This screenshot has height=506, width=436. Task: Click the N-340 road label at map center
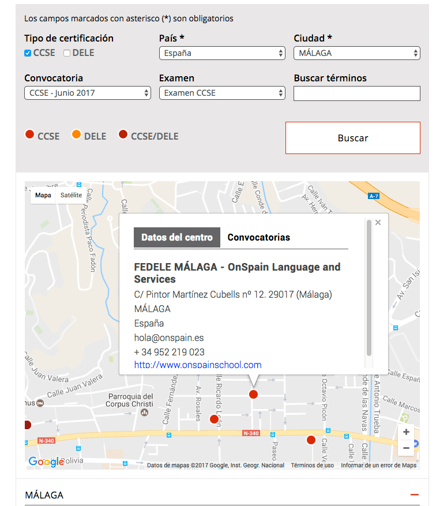pos(251,433)
